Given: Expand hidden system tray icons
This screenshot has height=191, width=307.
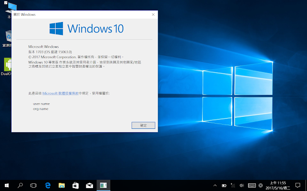Looking at the screenshot, I should [215, 185].
